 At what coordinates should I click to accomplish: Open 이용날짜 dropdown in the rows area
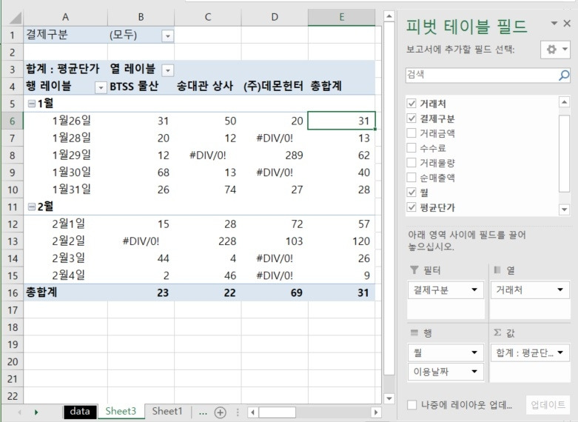[474, 372]
